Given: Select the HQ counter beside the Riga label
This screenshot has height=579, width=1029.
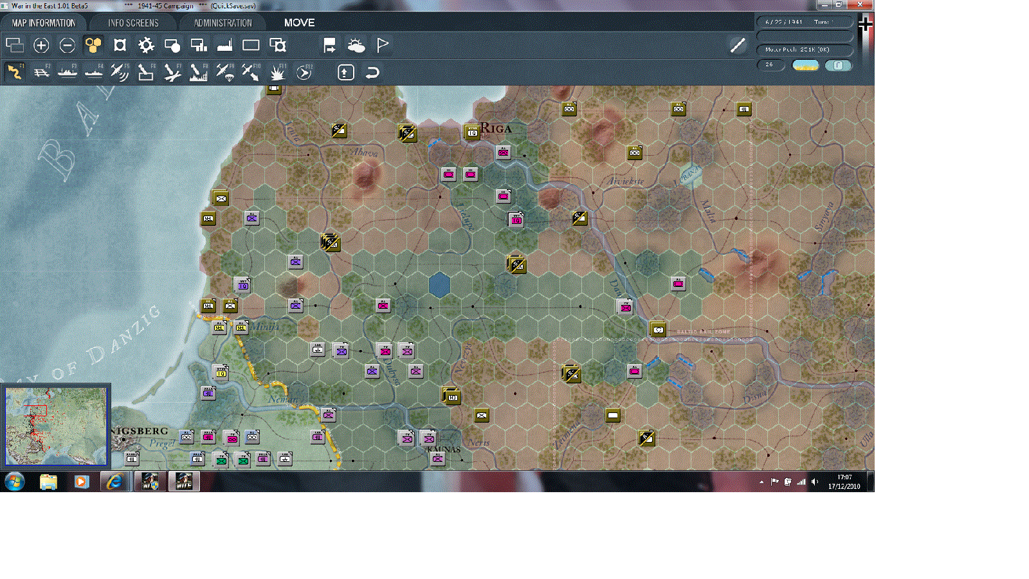Looking at the screenshot, I should pyautogui.click(x=472, y=132).
